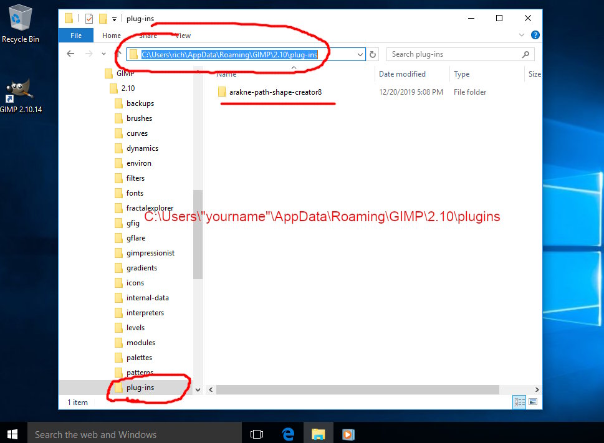Expand the ribbon with the chevron
Image resolution: width=604 pixels, height=443 pixels.
[522, 35]
